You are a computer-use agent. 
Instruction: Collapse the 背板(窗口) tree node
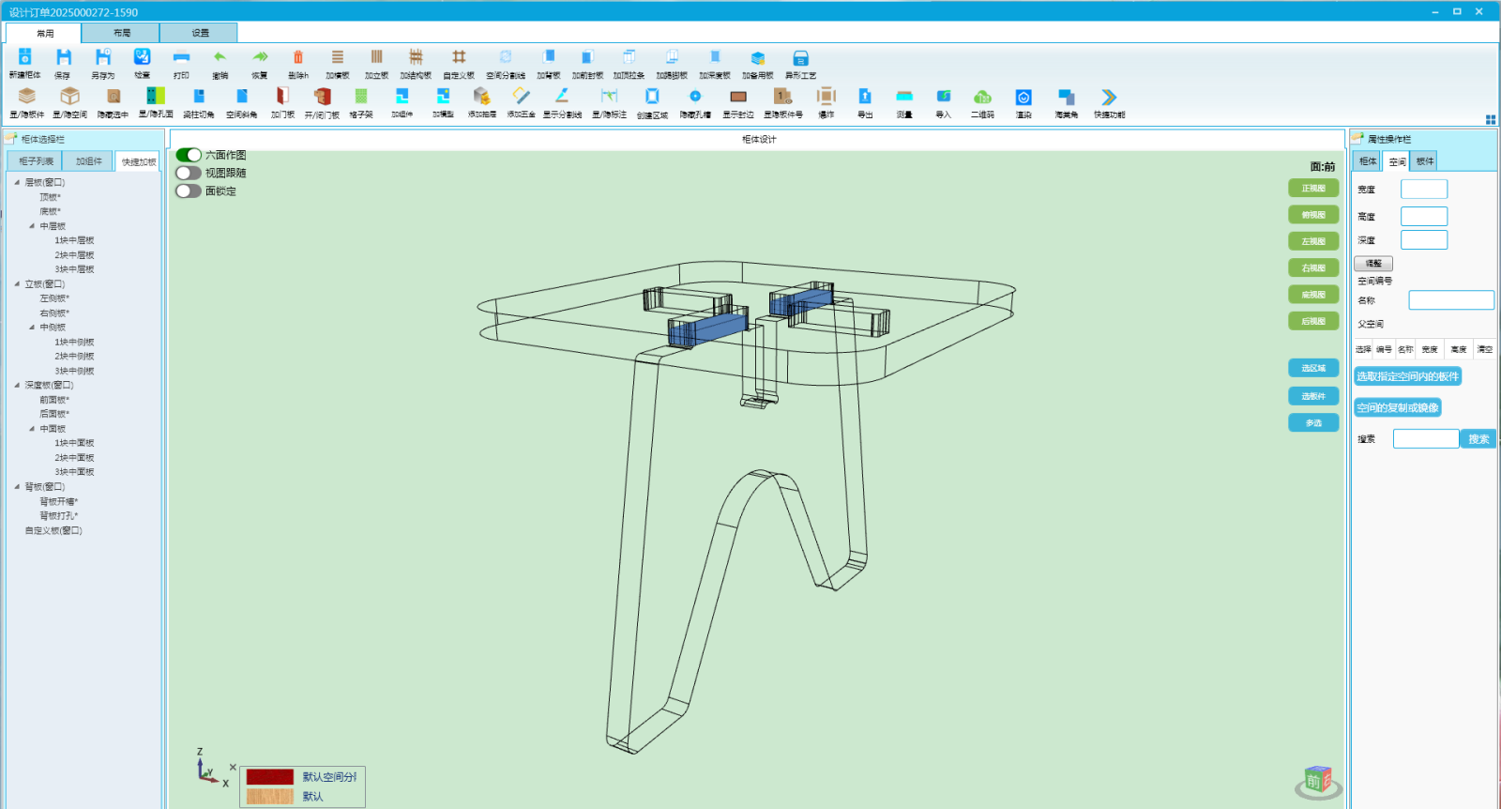click(17, 487)
